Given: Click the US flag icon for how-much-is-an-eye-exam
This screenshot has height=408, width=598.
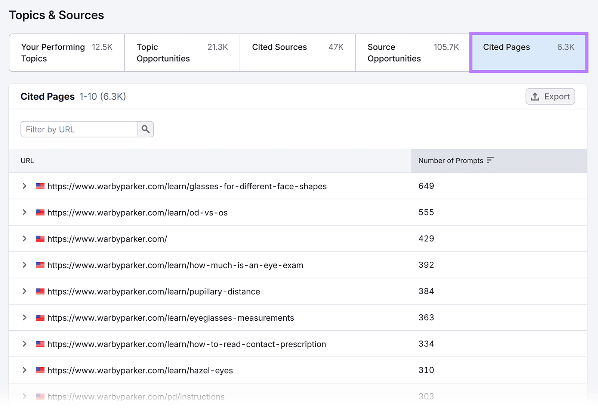Looking at the screenshot, I should click(x=40, y=265).
